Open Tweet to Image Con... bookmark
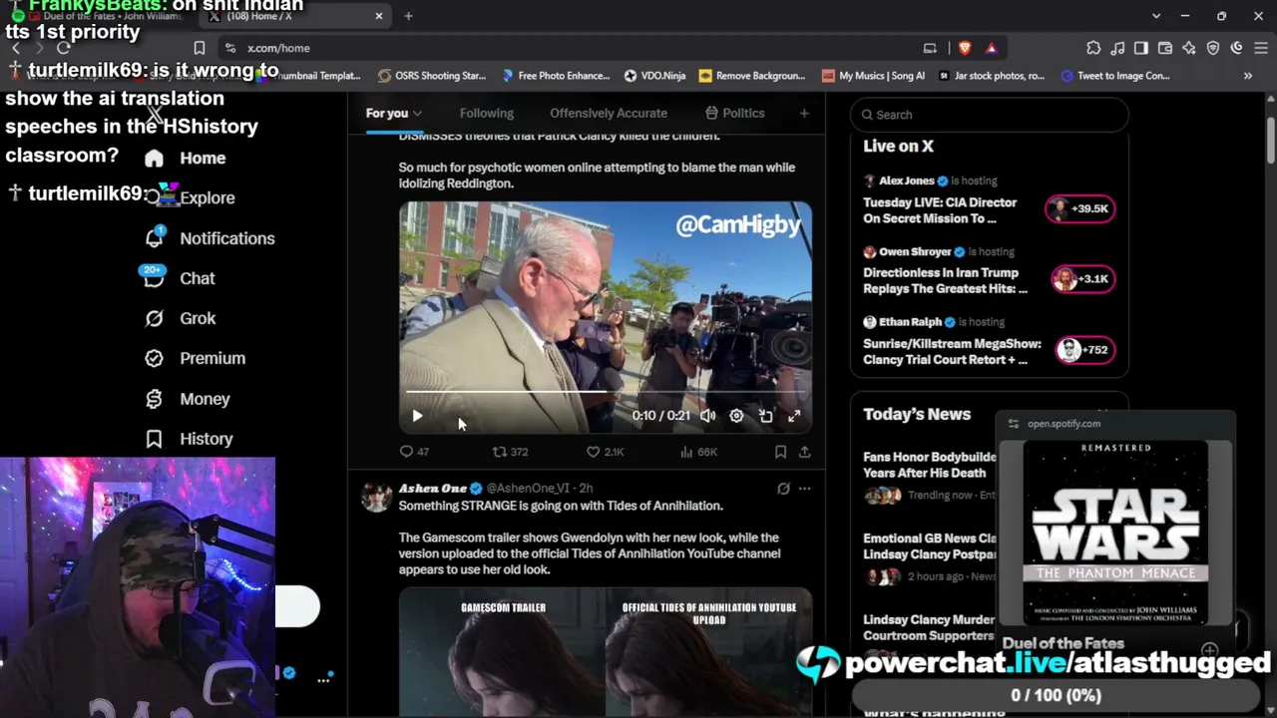This screenshot has height=718, width=1277. [x=1115, y=76]
